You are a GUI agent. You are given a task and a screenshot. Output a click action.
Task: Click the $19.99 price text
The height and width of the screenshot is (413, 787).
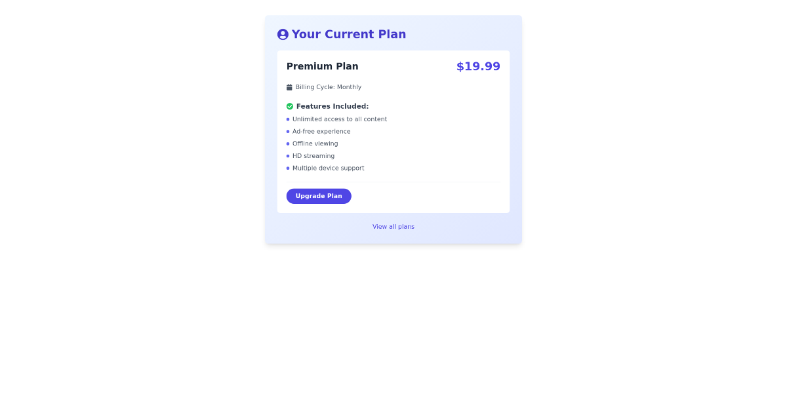point(478,66)
